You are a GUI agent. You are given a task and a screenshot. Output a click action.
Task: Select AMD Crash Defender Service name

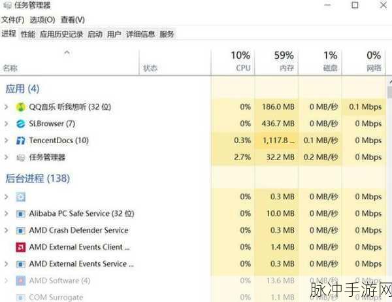tap(79, 230)
